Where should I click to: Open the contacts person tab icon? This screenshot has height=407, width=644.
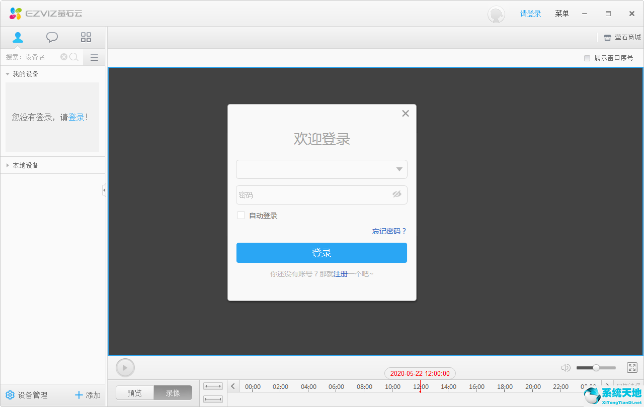(18, 37)
